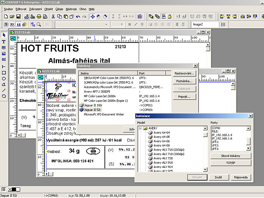Click the Align bottom edges icon

(243, 16)
